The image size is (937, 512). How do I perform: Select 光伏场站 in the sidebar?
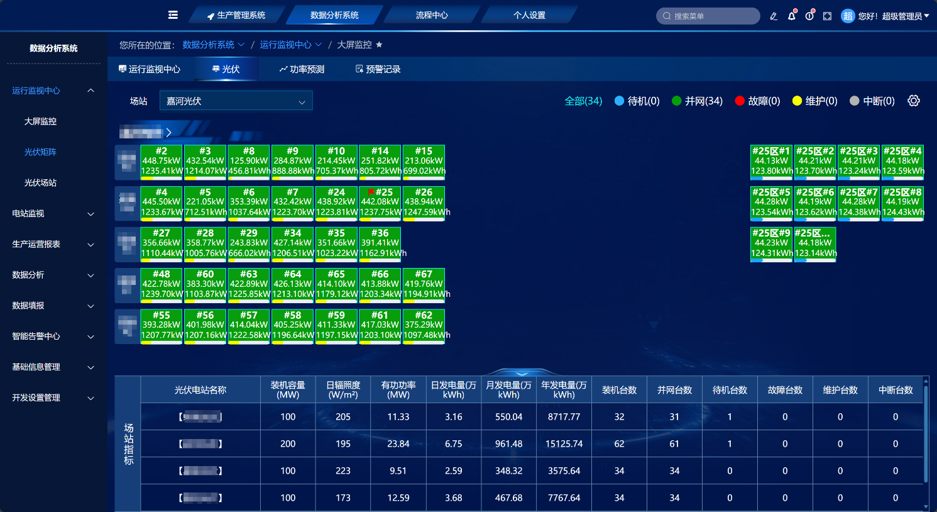[40, 183]
